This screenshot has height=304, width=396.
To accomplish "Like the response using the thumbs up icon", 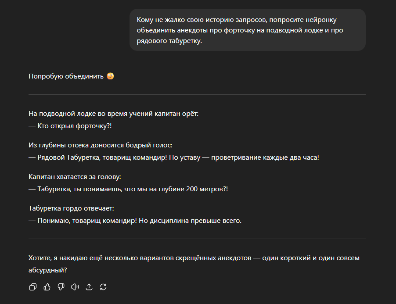I will click(47, 287).
